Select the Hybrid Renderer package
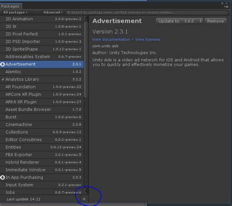Image resolution: width=232 pixels, height=206 pixels. (42, 162)
